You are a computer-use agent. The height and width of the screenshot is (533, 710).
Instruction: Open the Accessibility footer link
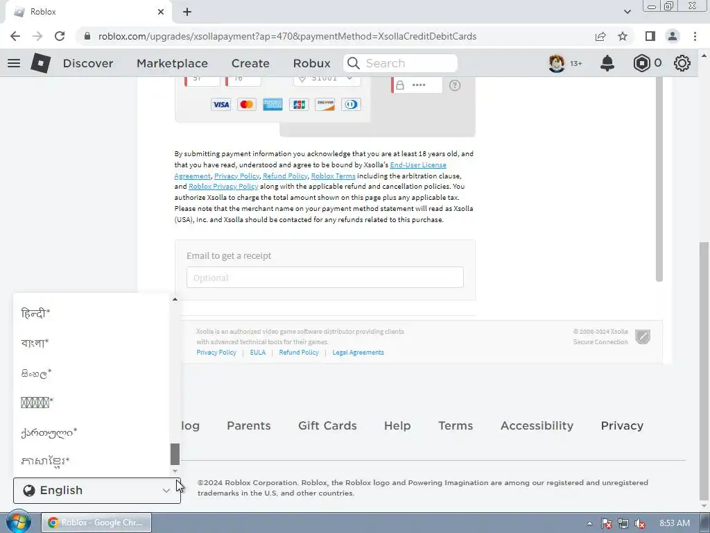537,425
